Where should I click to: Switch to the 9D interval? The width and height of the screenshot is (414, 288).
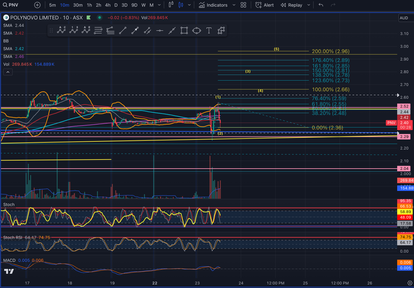tap(135, 5)
